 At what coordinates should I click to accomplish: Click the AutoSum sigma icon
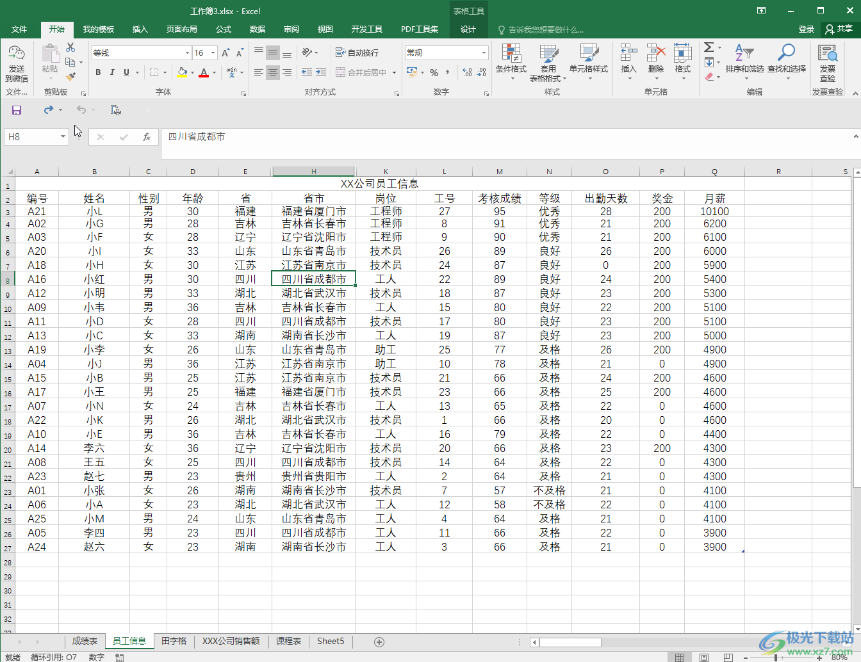(x=709, y=47)
